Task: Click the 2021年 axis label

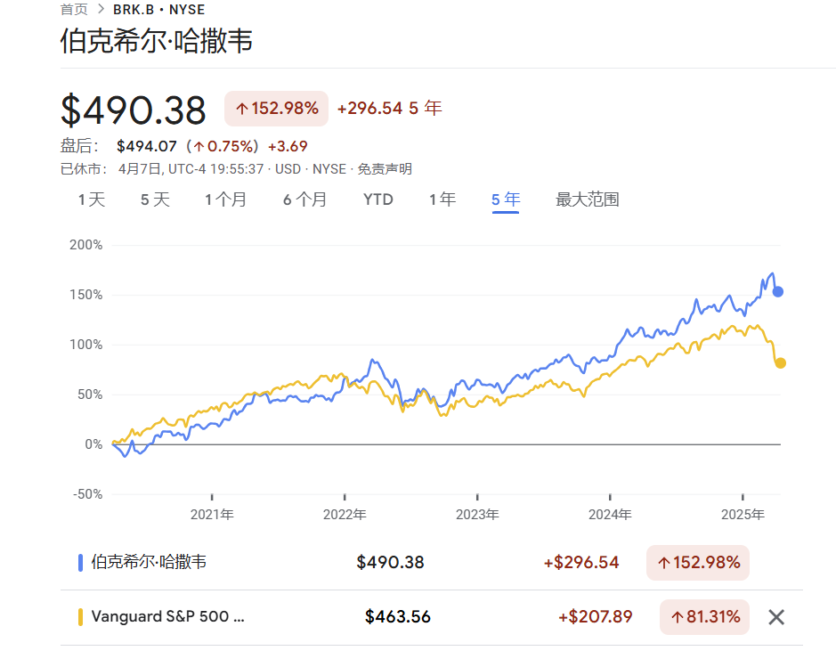Action: (x=212, y=515)
